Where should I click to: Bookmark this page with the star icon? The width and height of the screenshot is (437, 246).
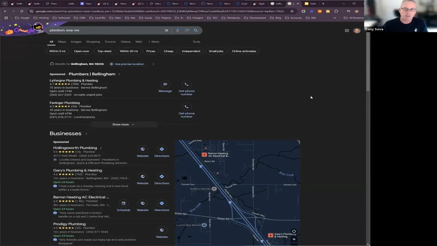(292, 11)
